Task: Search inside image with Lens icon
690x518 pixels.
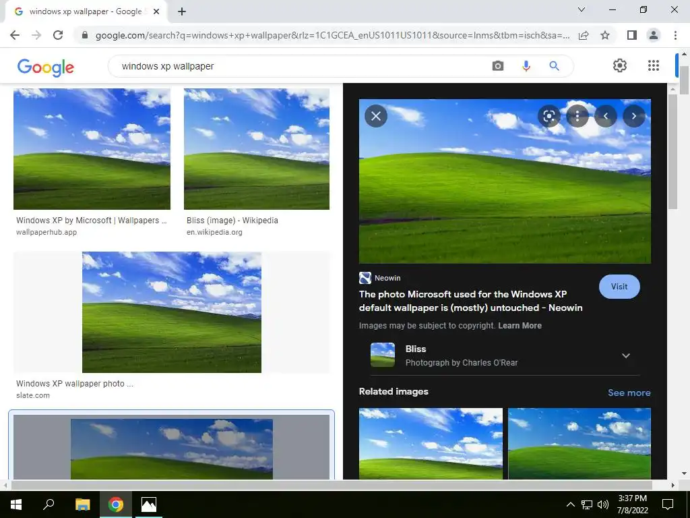Action: tap(548, 116)
